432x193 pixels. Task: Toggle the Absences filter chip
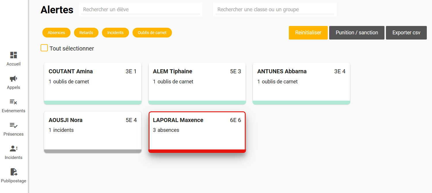[x=56, y=33]
